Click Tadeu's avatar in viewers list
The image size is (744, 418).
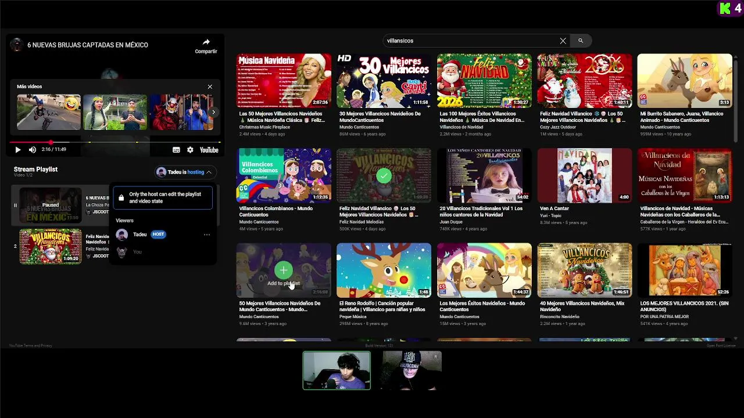click(x=121, y=235)
